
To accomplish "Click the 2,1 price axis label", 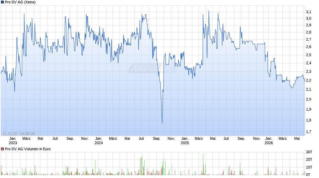I will pyautogui.click(x=308, y=89).
